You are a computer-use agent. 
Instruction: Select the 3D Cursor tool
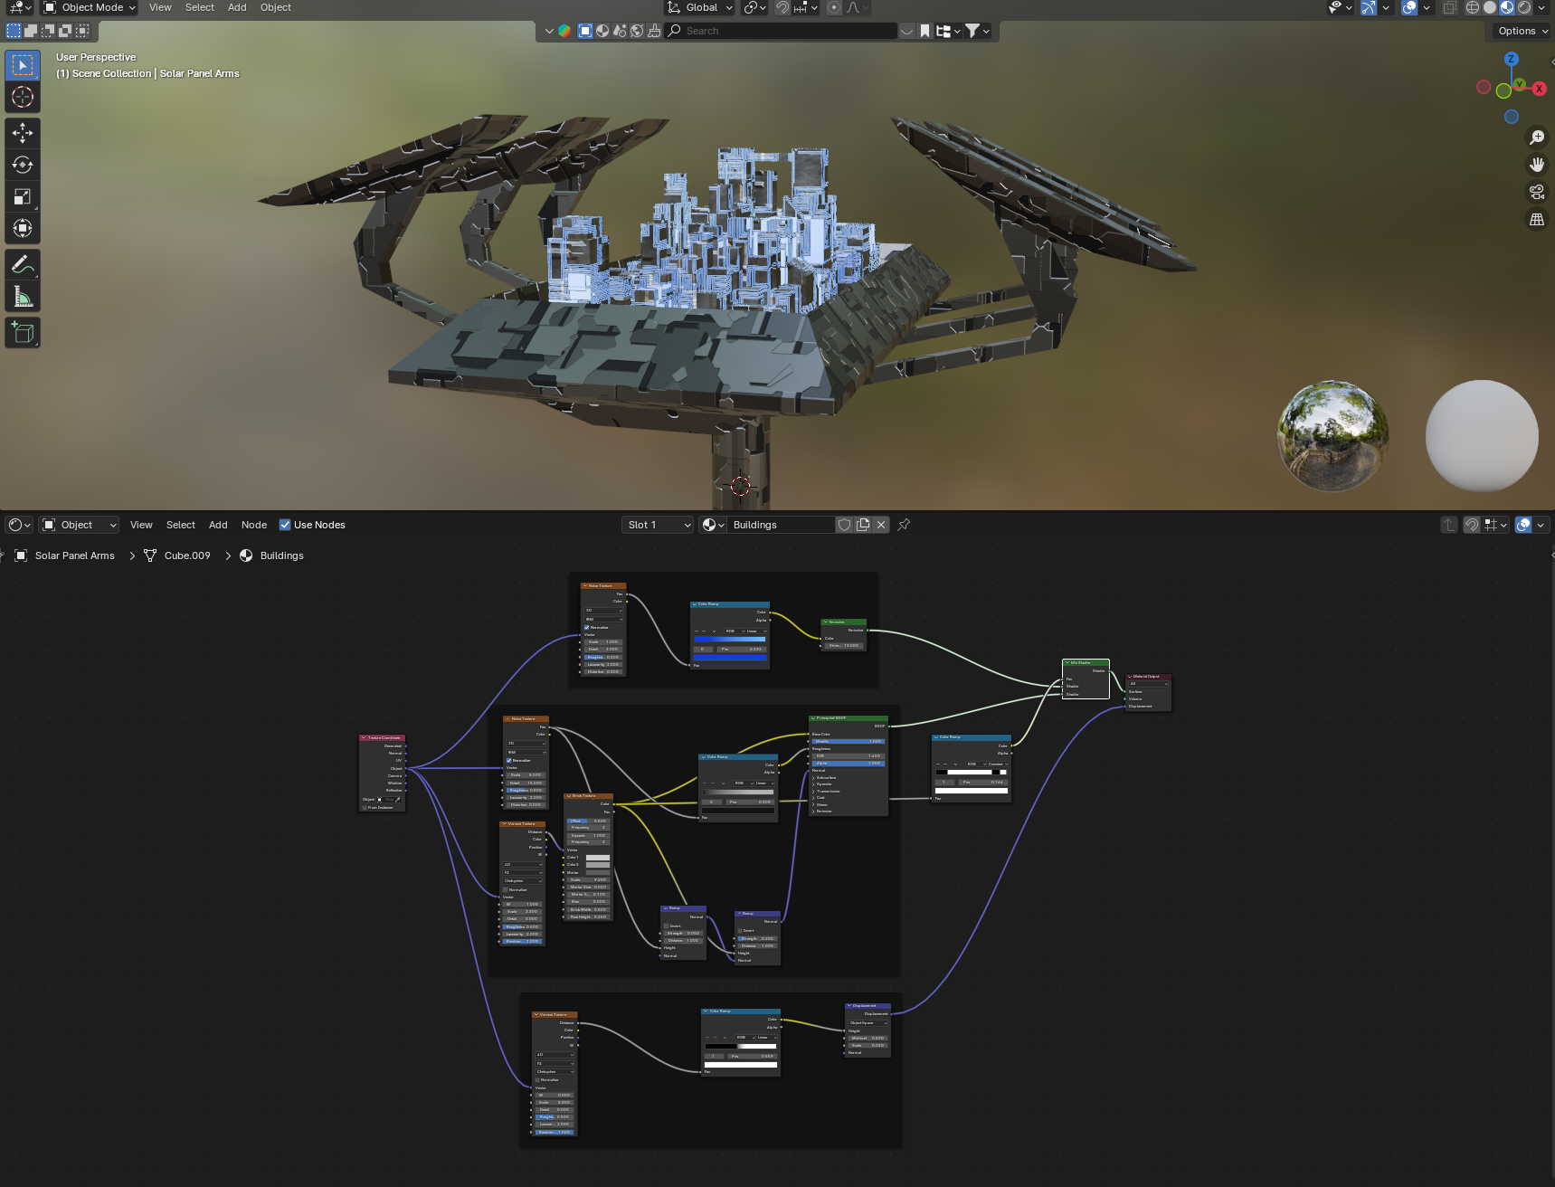click(x=23, y=97)
